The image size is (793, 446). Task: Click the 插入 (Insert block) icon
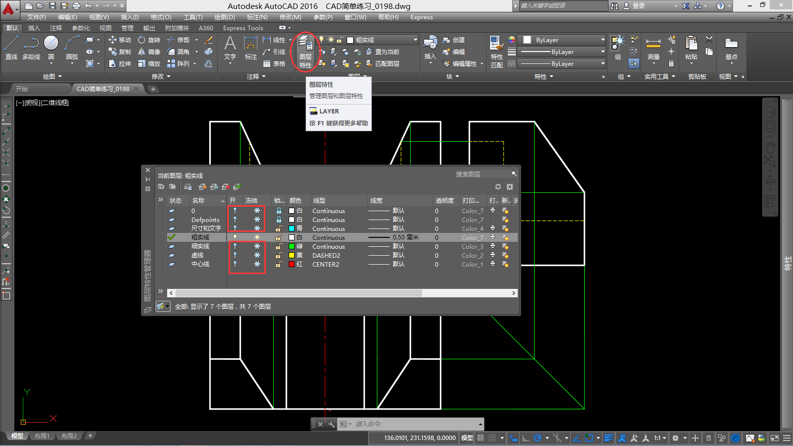430,48
